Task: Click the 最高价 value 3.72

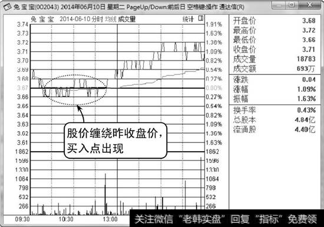Action: click(x=309, y=31)
